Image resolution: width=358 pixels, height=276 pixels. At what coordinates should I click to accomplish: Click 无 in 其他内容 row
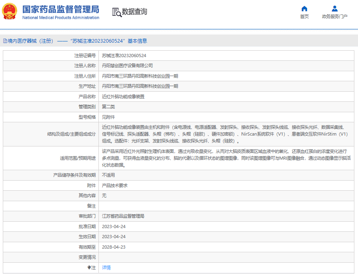click(104, 196)
